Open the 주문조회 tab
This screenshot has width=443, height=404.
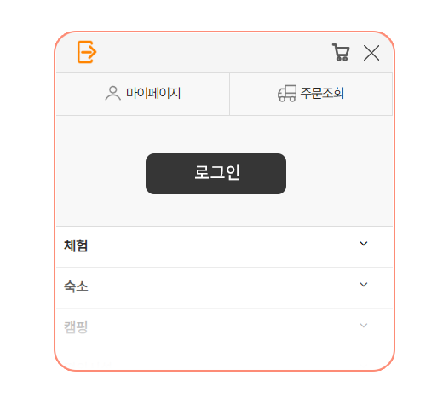[311, 94]
